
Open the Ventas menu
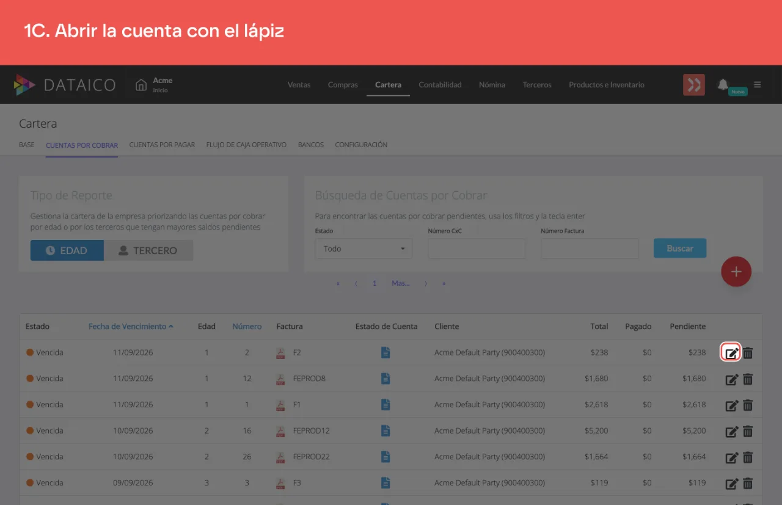(x=299, y=85)
